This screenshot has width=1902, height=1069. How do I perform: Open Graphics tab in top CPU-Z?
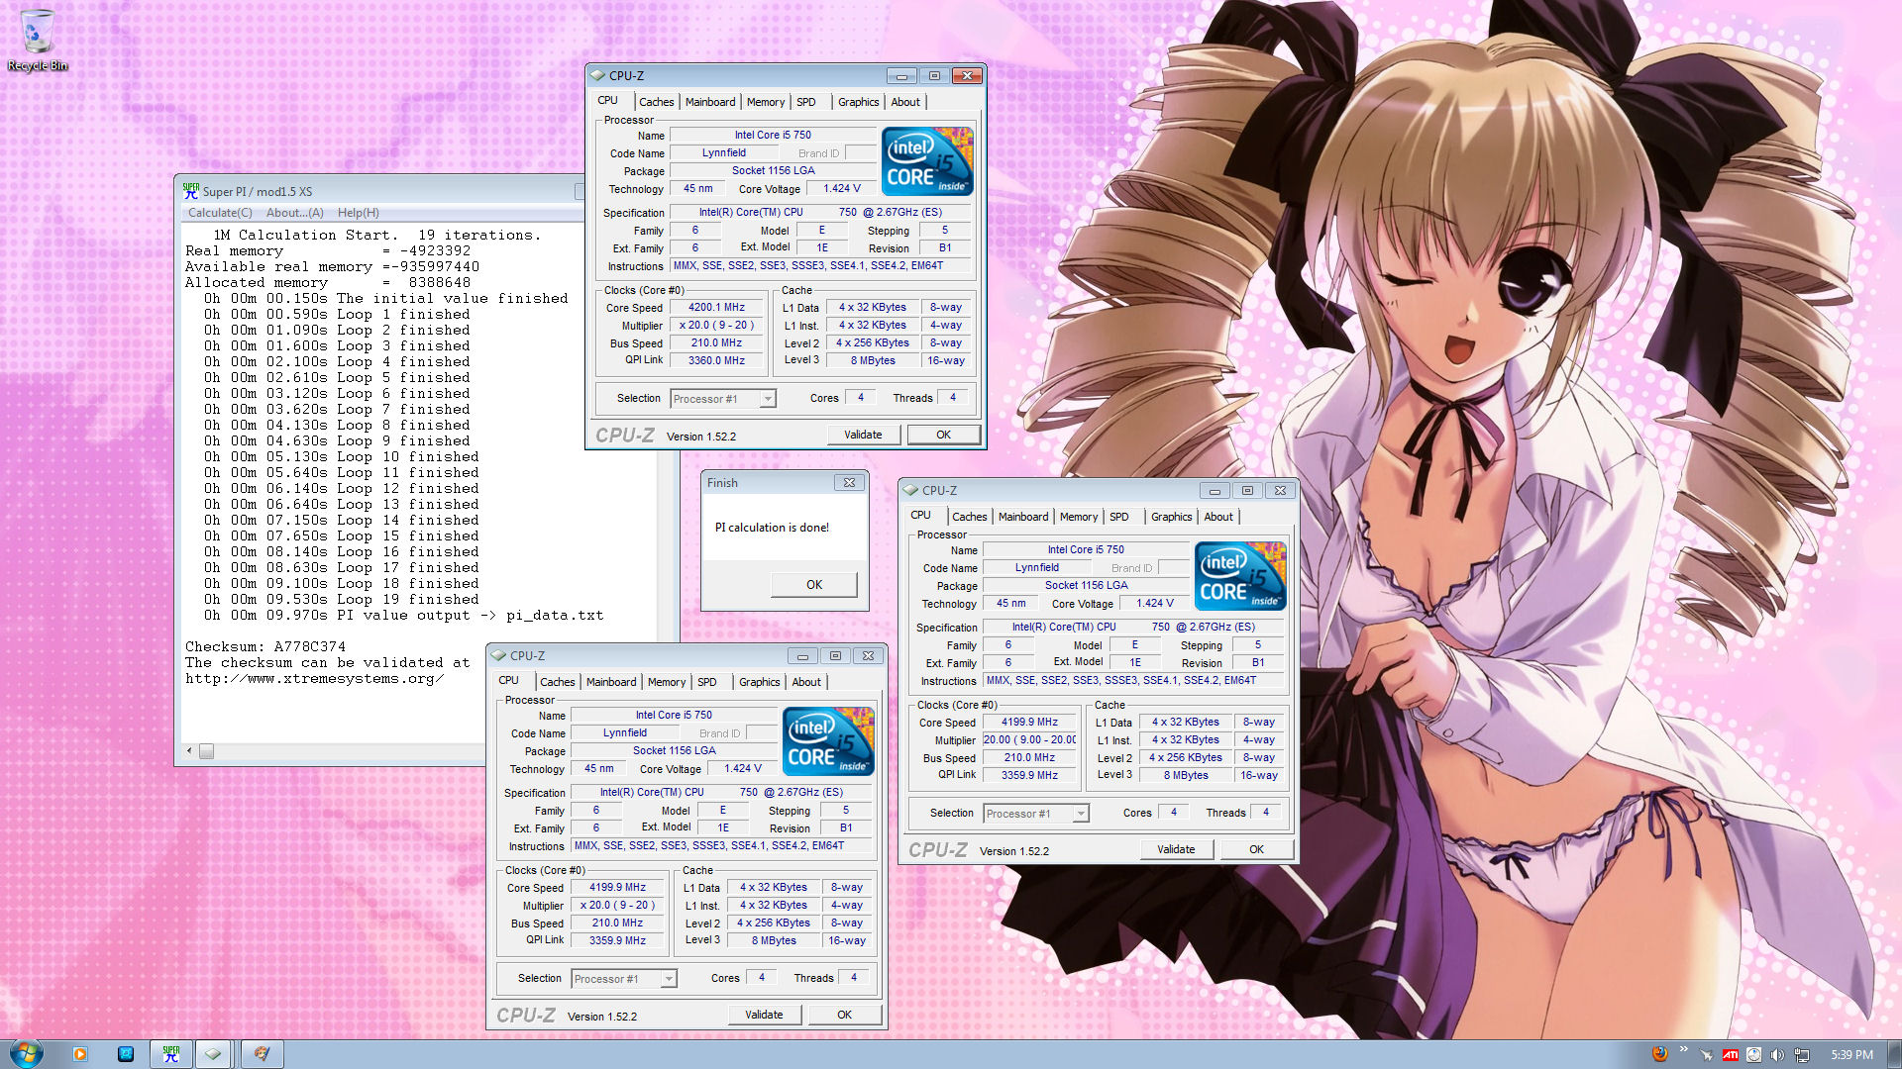pyautogui.click(x=858, y=102)
